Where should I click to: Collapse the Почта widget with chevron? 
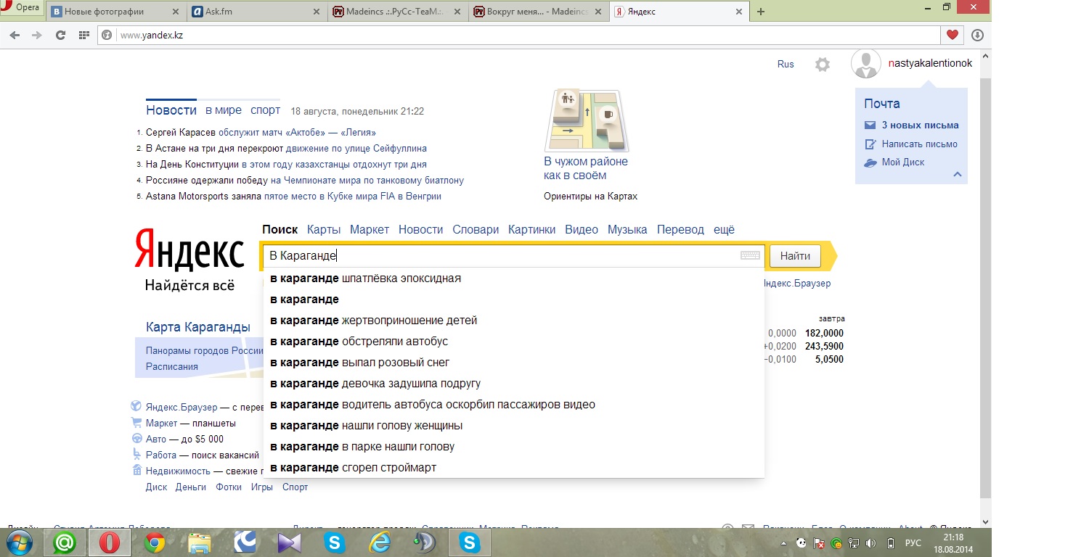[957, 174]
